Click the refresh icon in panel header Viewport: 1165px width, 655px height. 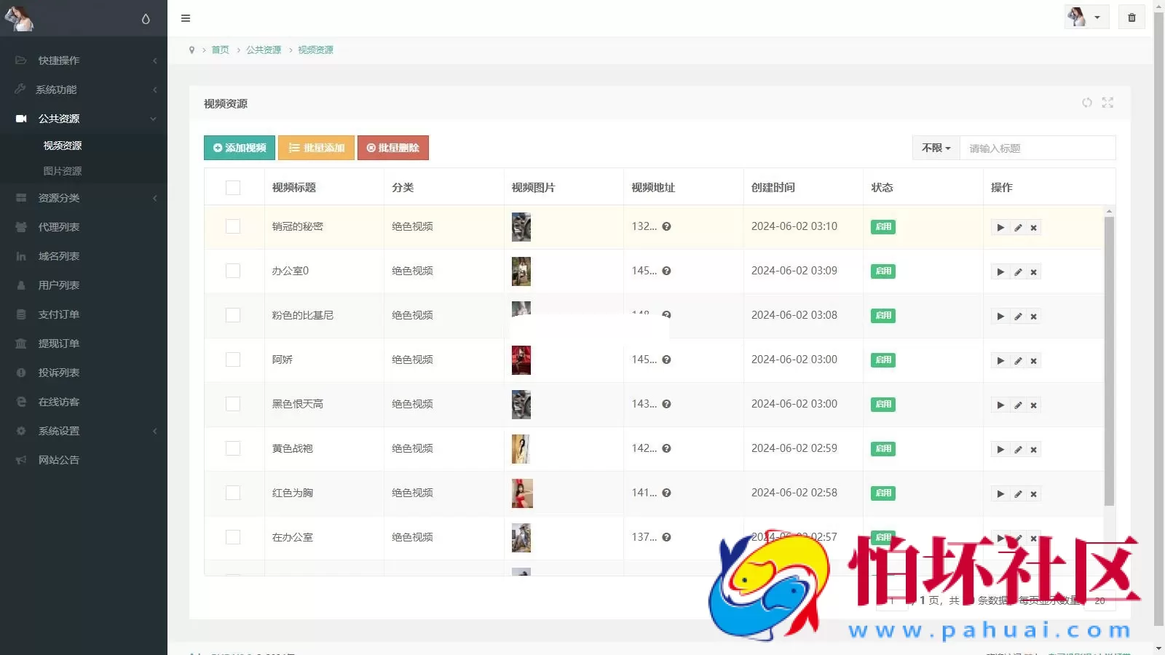coord(1086,103)
